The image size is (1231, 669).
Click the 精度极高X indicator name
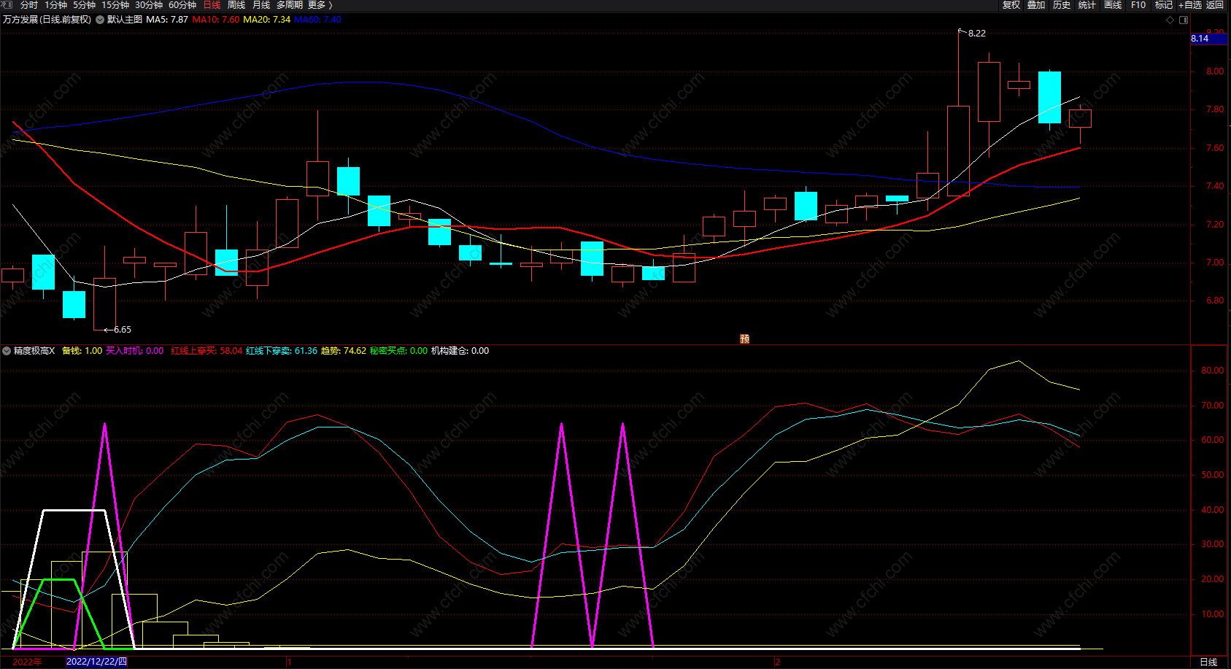[x=34, y=351]
